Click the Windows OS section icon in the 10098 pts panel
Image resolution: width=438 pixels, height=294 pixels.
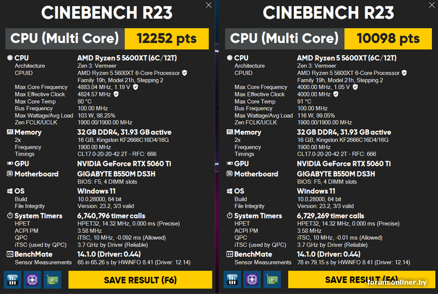pyautogui.click(x=229, y=191)
